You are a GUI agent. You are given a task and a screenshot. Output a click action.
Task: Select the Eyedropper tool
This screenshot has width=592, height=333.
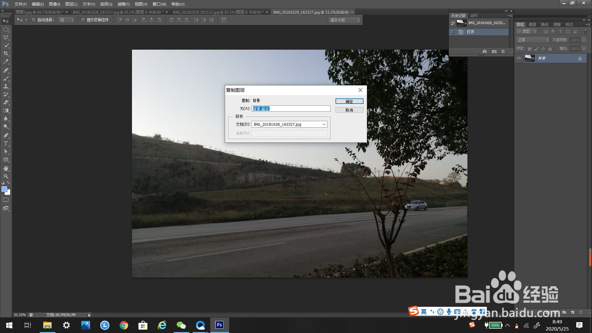click(6, 62)
